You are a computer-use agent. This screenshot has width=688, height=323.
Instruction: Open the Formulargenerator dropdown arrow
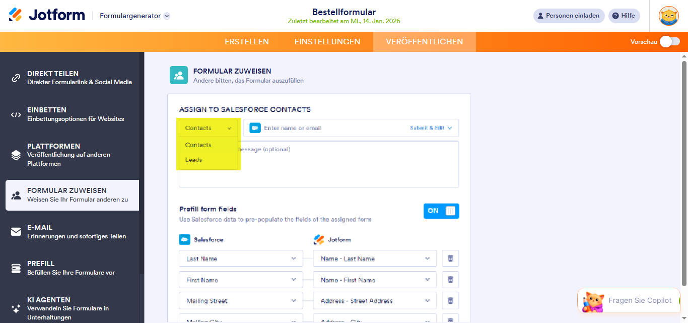167,16
